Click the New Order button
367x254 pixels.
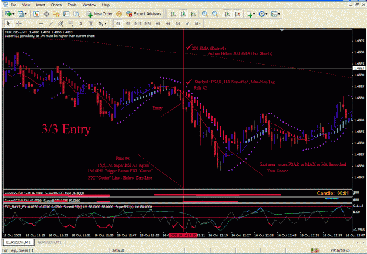click(100, 14)
